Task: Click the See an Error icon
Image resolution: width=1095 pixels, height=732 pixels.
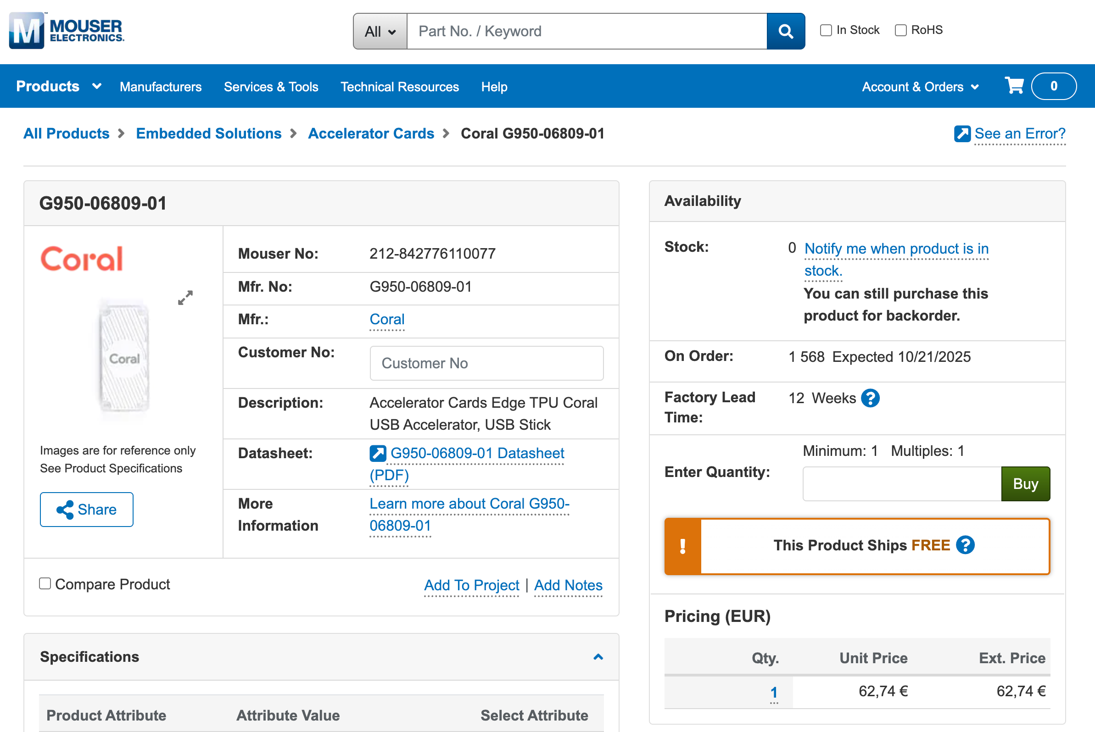Action: point(962,134)
